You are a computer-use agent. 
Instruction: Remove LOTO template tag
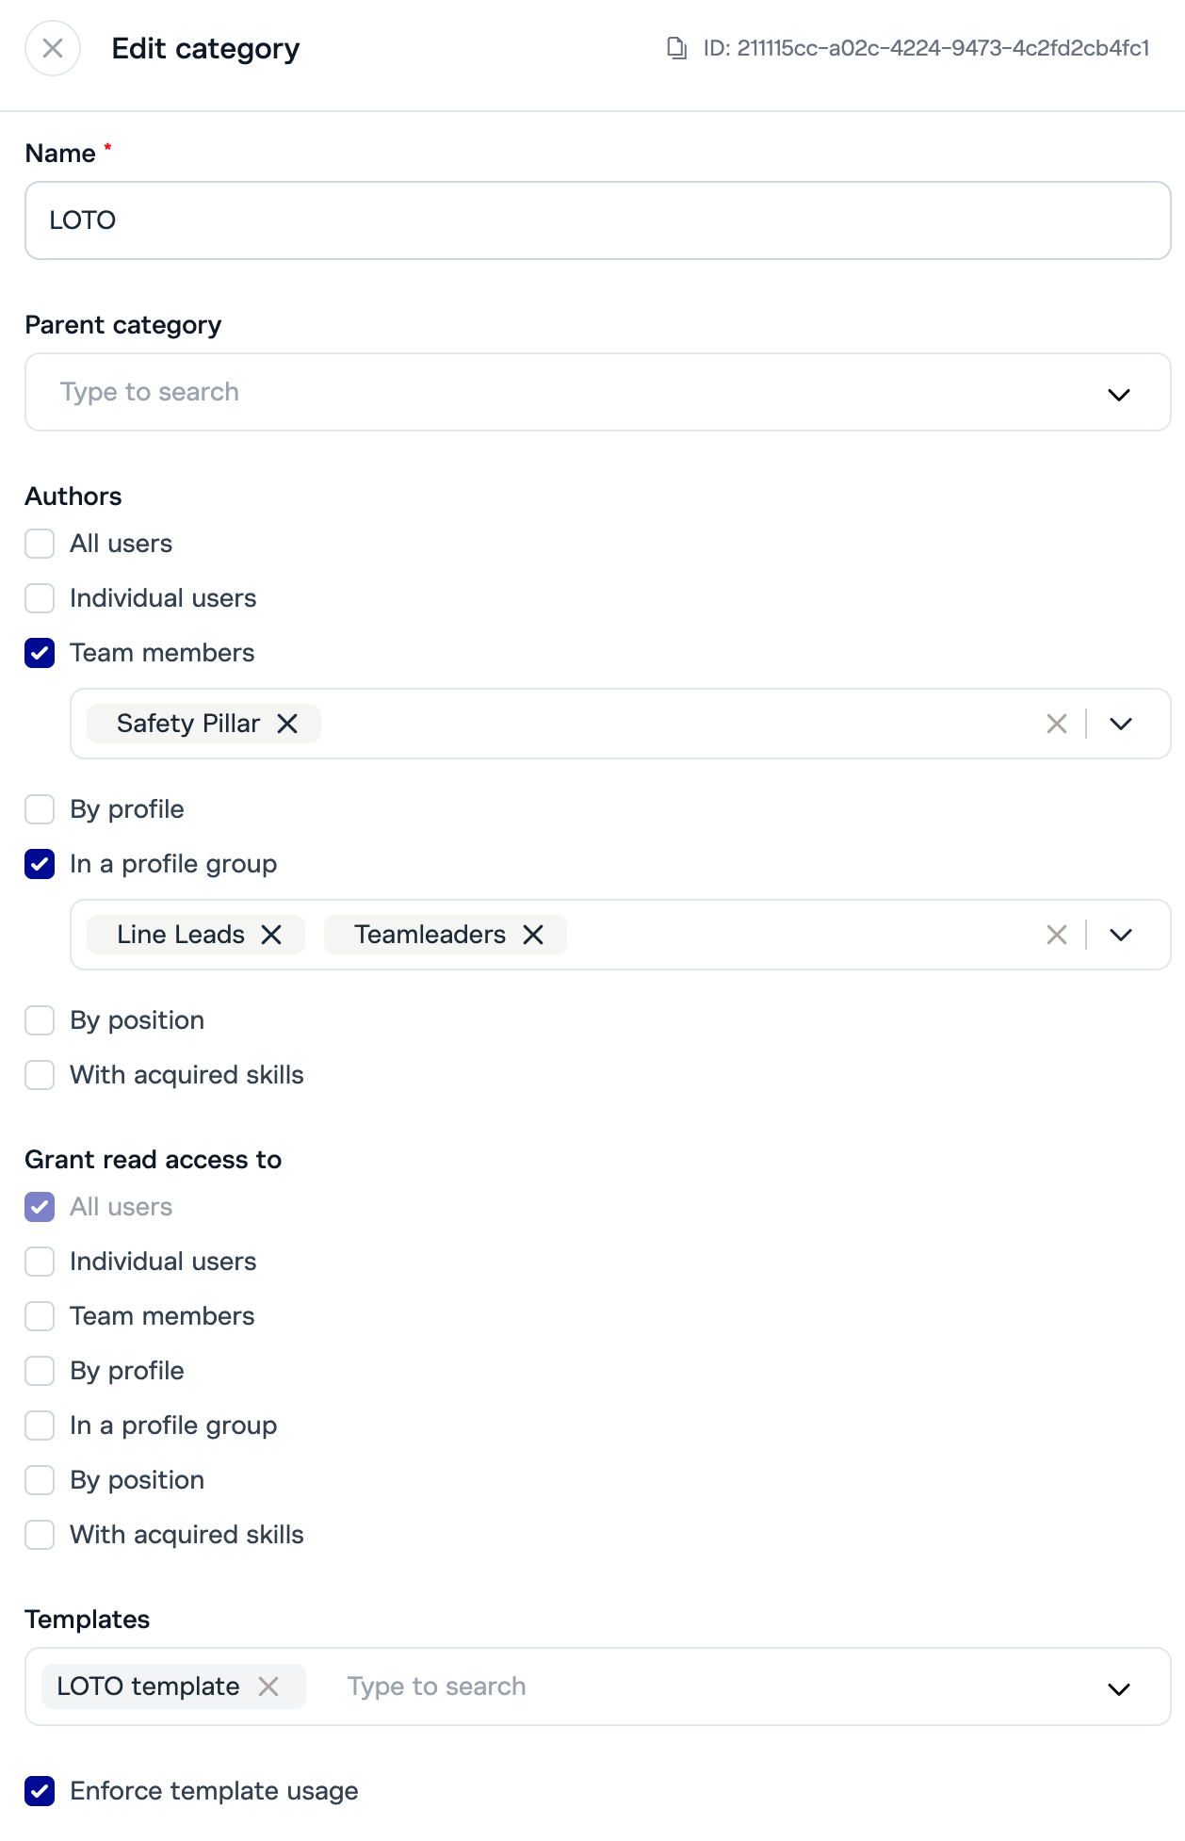point(268,1686)
